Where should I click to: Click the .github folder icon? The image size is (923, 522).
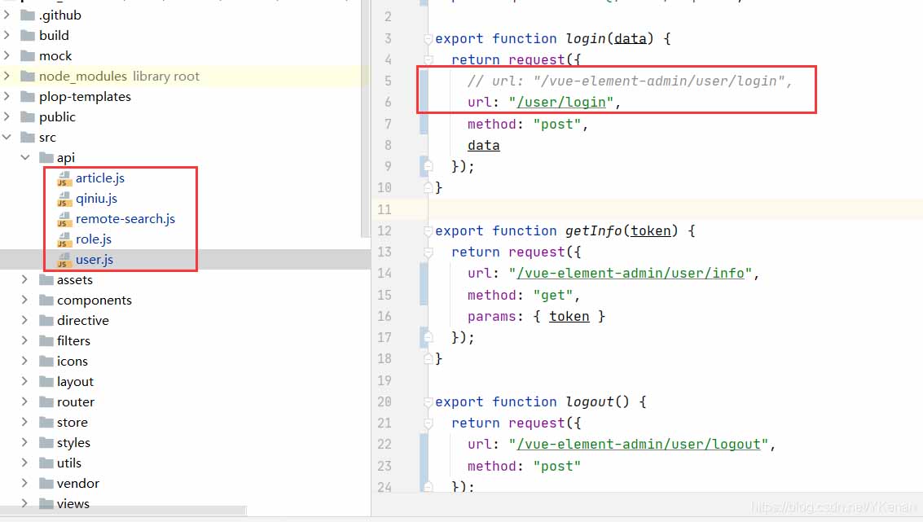click(x=28, y=15)
